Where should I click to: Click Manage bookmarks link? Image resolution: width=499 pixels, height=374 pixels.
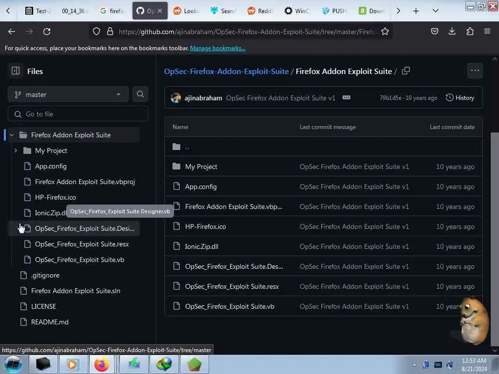coord(218,48)
